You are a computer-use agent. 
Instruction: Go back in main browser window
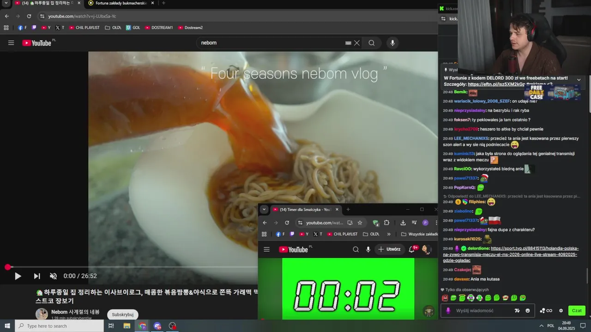[x=6, y=16]
